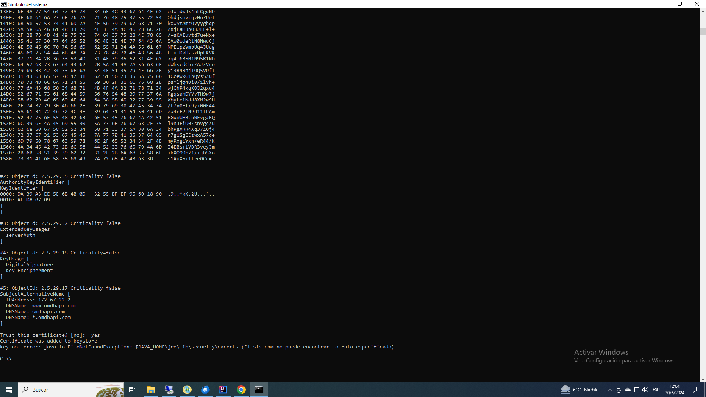
Task: Open the OneDrive cloud tray icon
Action: (628, 390)
